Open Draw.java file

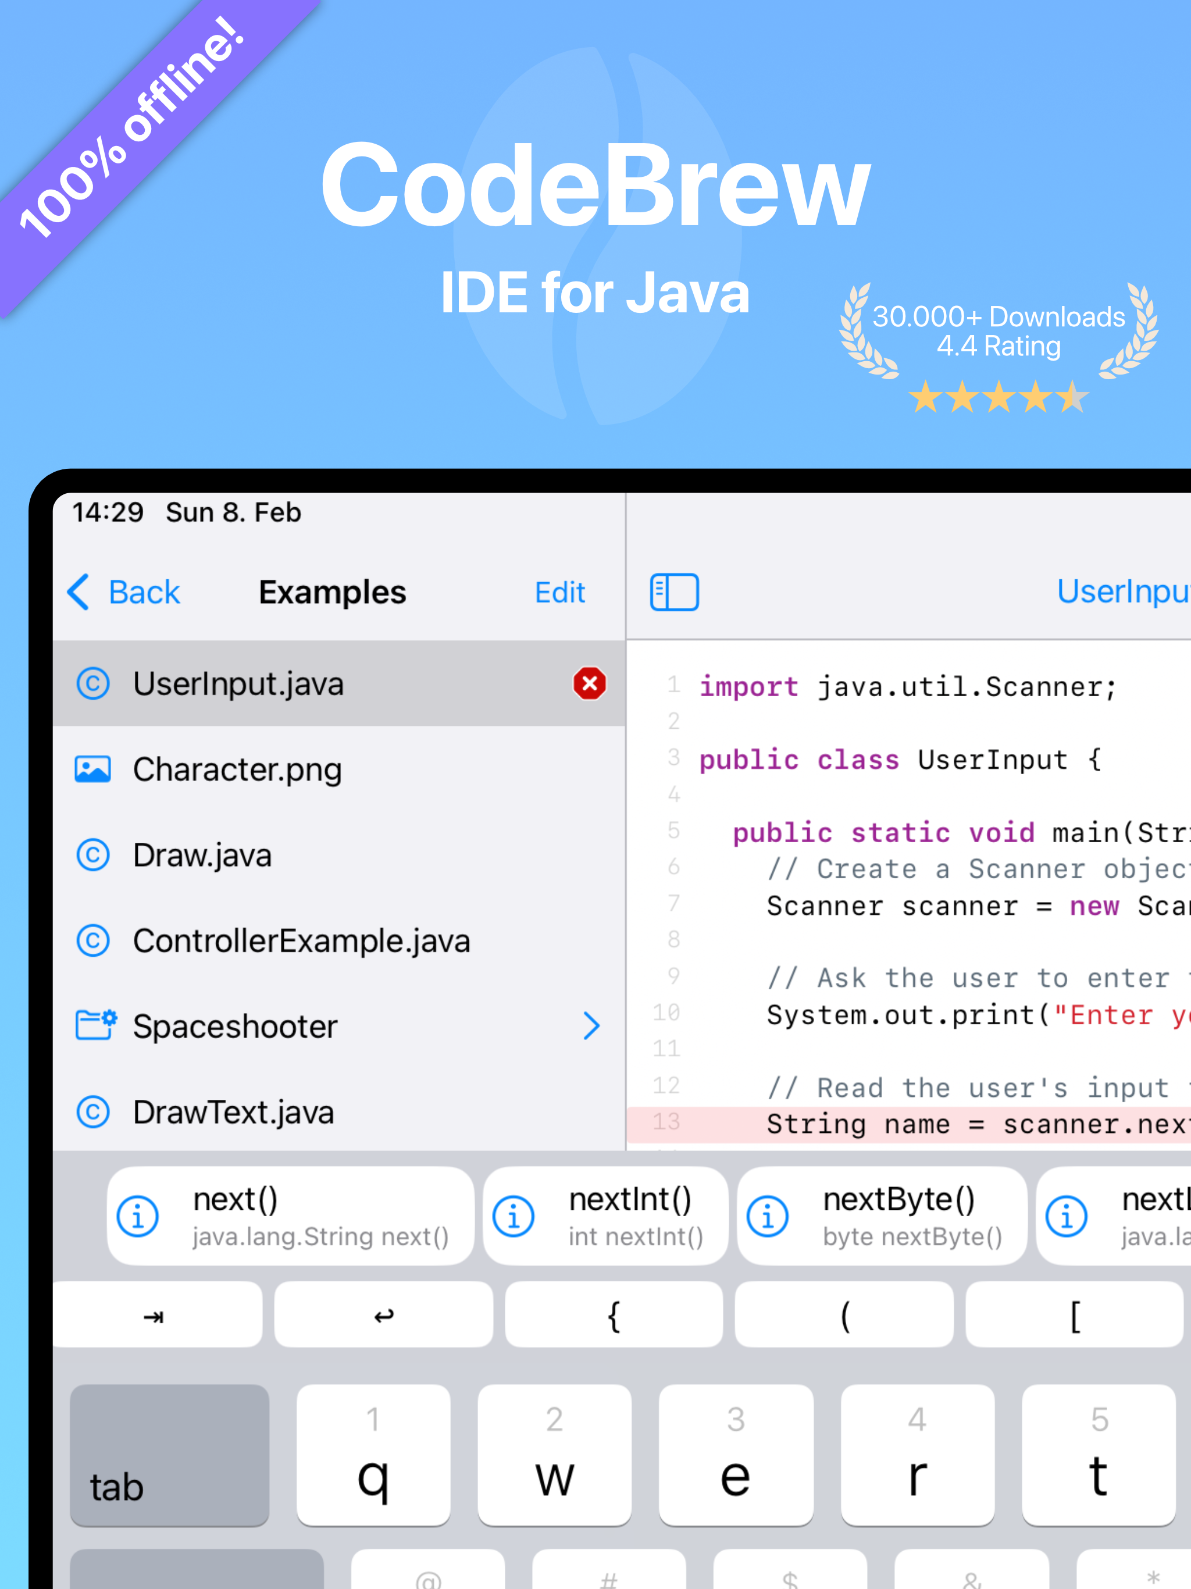point(339,855)
